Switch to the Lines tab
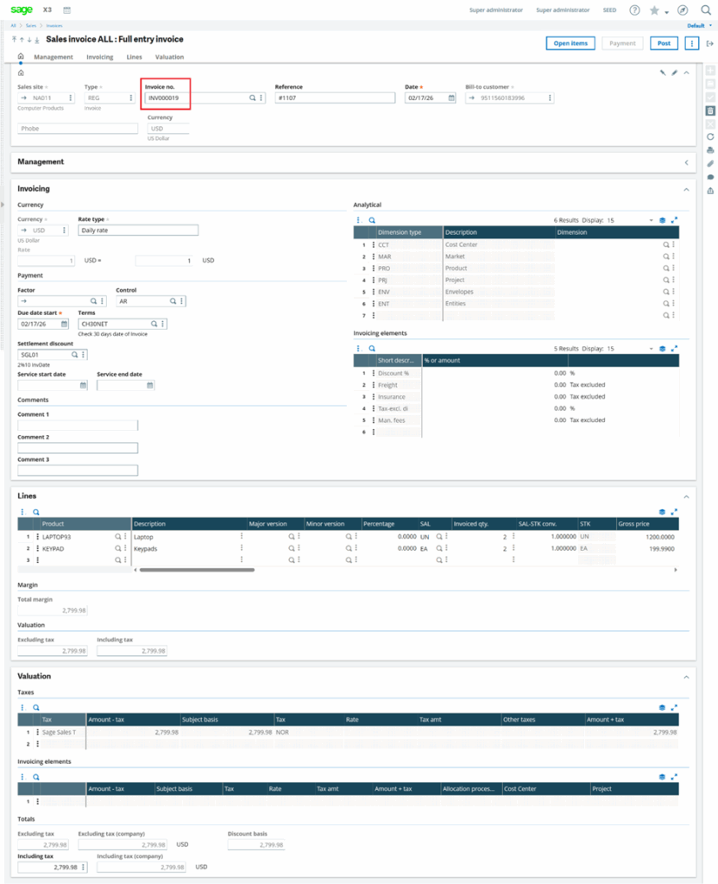The image size is (718, 884). 134,57
